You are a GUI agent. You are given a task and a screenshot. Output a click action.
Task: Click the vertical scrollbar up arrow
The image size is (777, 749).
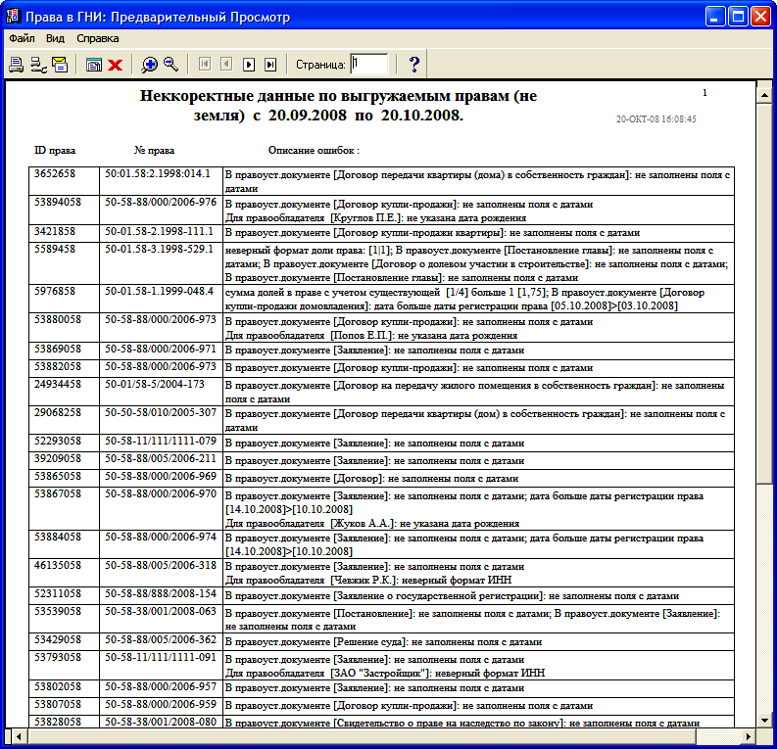pos(764,94)
